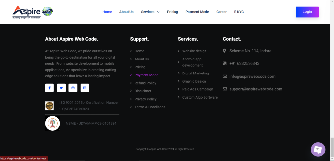Open Pricing in top navigation
The image size is (334, 161).
pyautogui.click(x=173, y=12)
